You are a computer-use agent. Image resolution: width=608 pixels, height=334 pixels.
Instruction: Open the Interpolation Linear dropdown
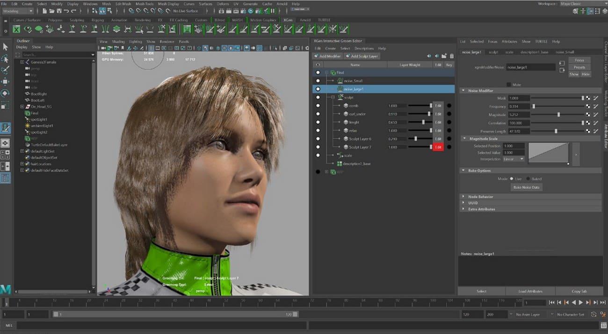coord(514,159)
